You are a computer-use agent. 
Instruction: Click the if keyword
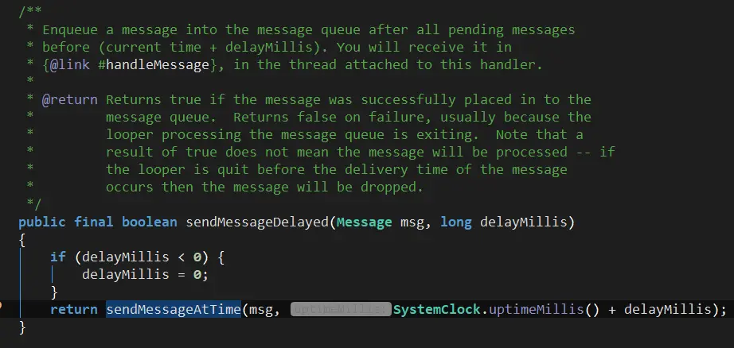click(x=58, y=257)
